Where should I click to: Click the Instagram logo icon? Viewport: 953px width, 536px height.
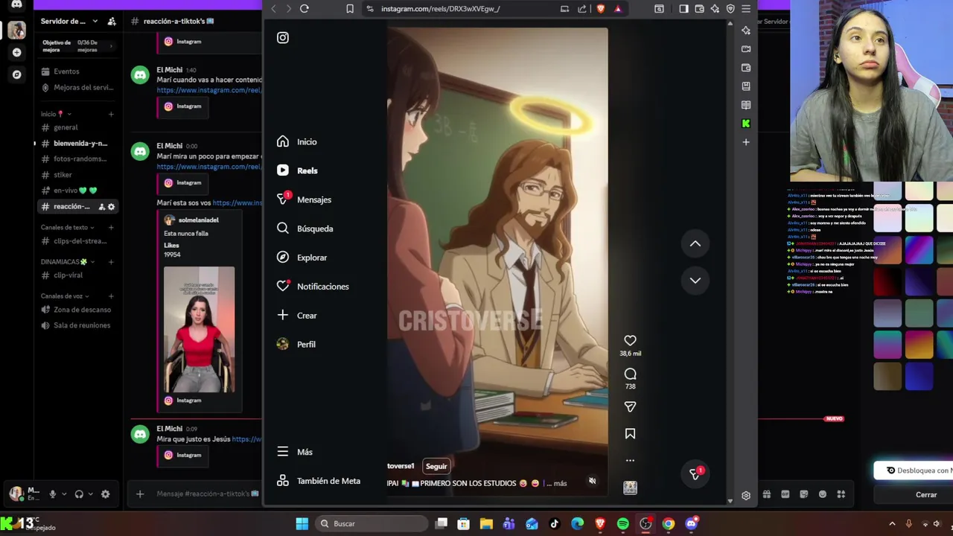coord(283,38)
